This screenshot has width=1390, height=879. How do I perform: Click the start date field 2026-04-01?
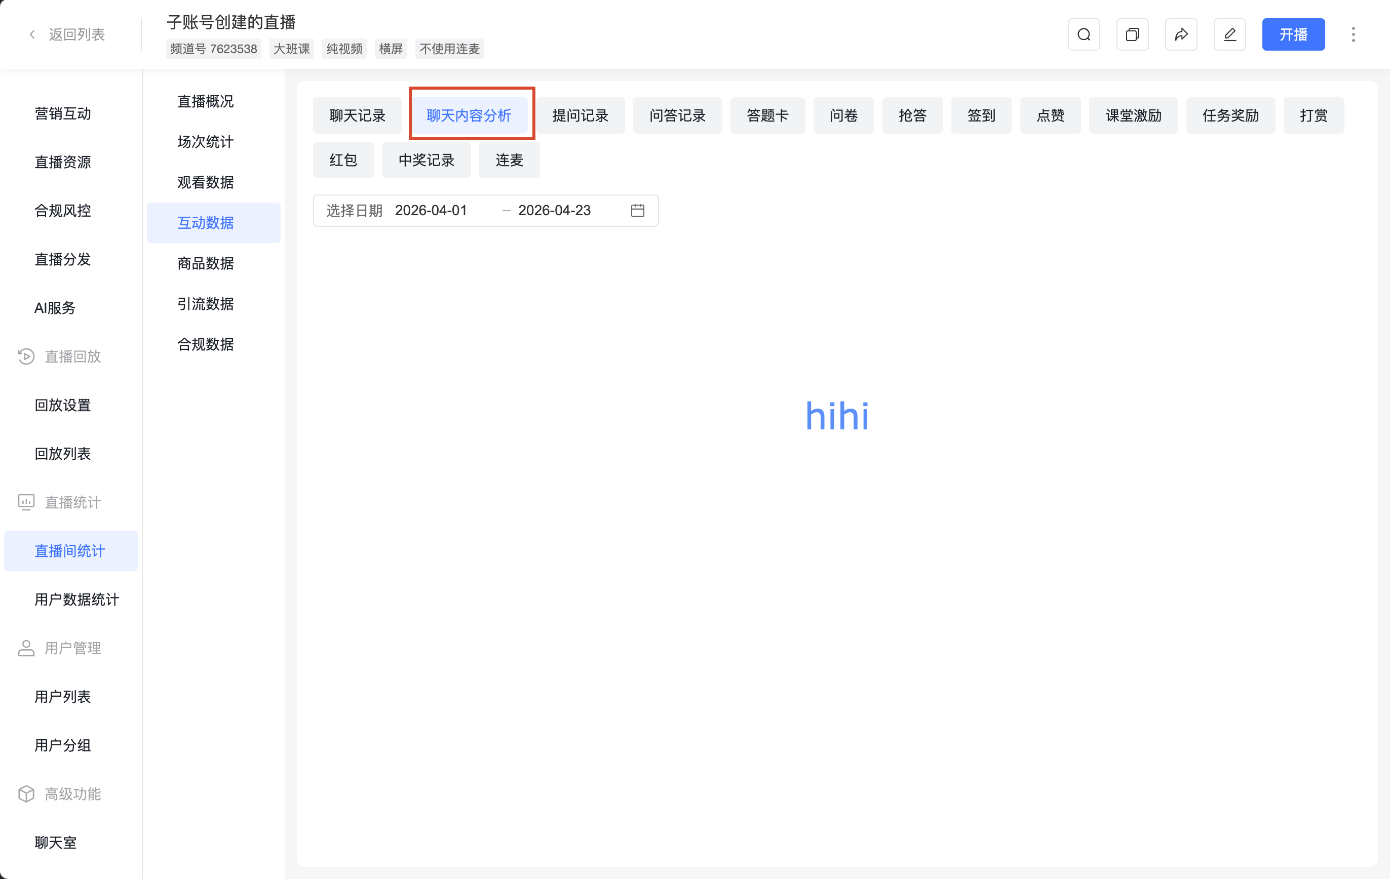pyautogui.click(x=431, y=211)
